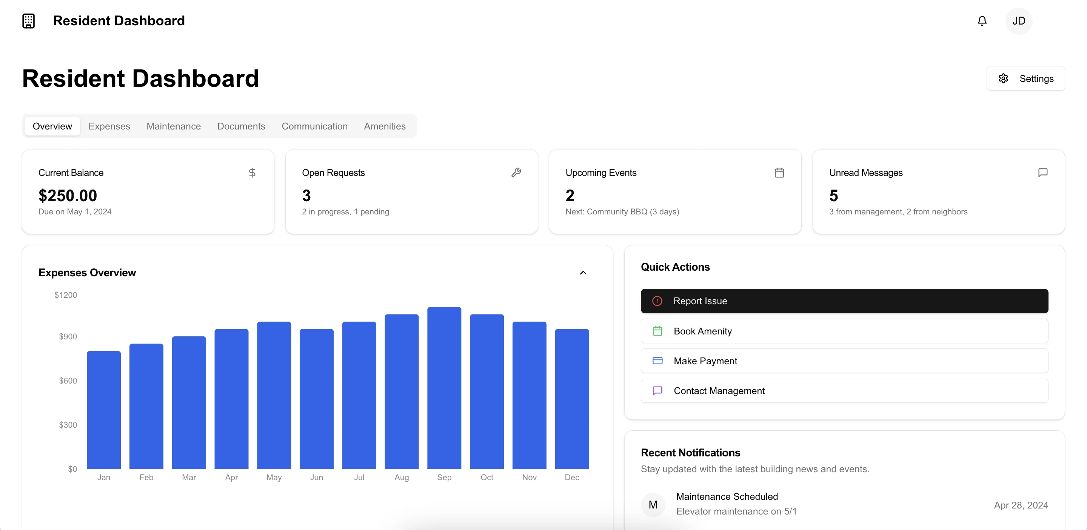The width and height of the screenshot is (1087, 530).
Task: Select the Amenities tab
Action: click(385, 126)
